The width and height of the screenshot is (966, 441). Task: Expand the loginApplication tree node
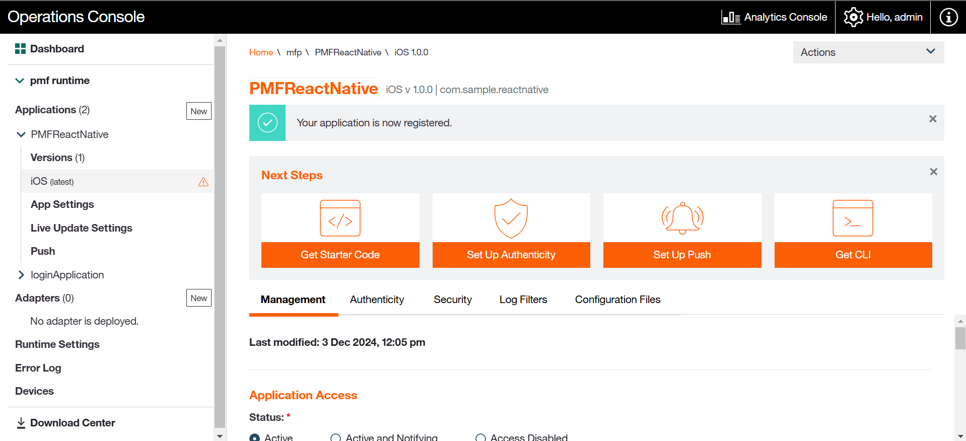21,275
